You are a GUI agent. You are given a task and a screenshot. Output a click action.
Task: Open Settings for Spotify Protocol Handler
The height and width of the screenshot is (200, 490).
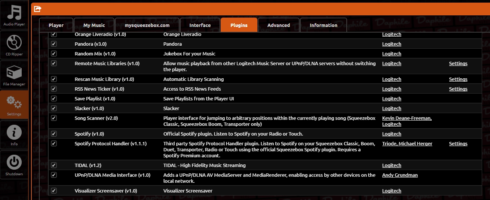click(458, 144)
